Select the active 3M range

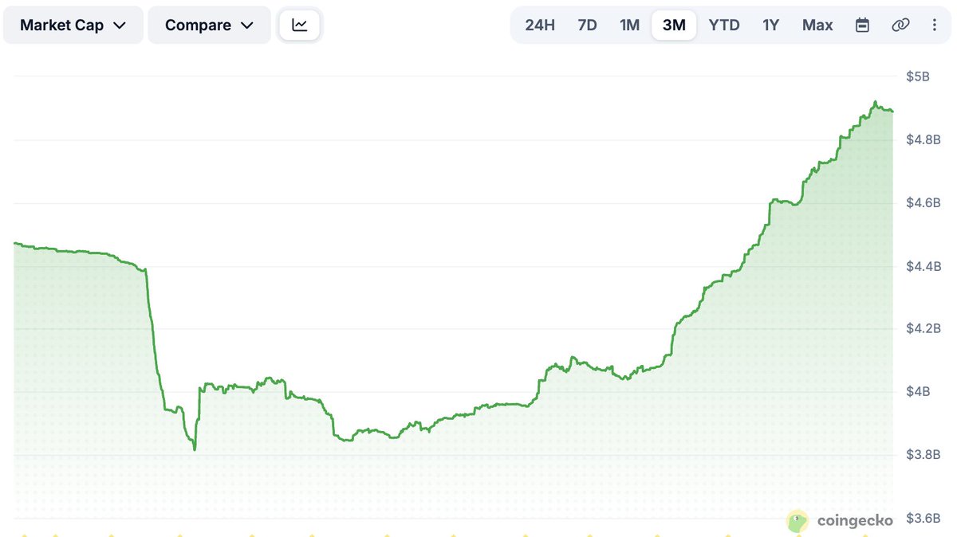(674, 25)
